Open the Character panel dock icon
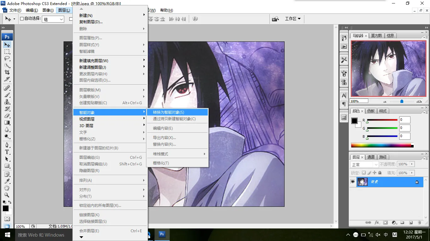 (344, 95)
